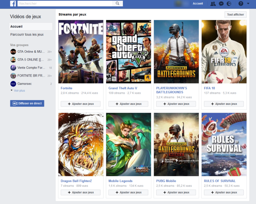Click '137 streams · 5,3 K vues' text
256x204 pixels.
click(x=220, y=93)
